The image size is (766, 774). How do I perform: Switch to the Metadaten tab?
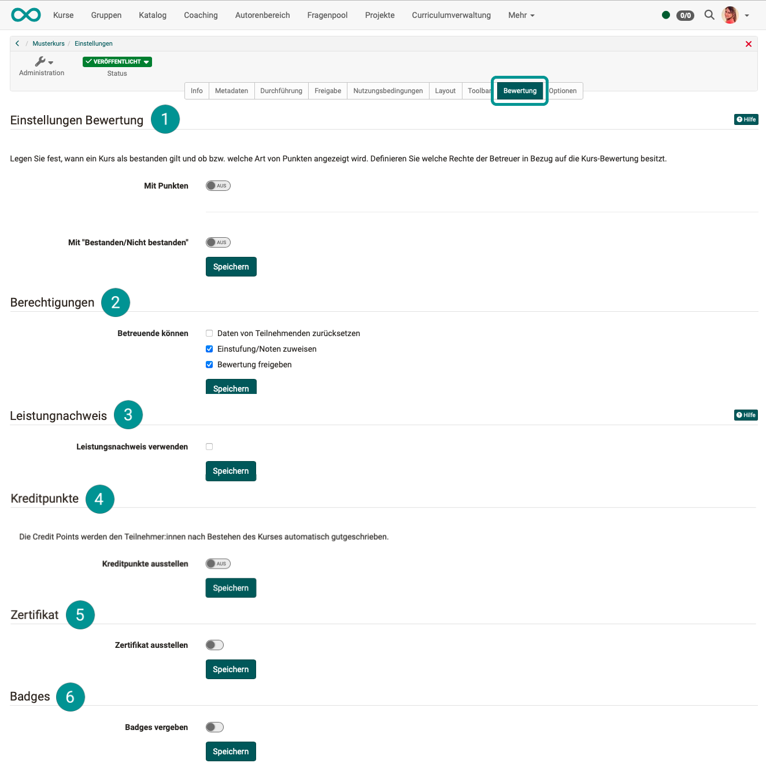tap(231, 90)
